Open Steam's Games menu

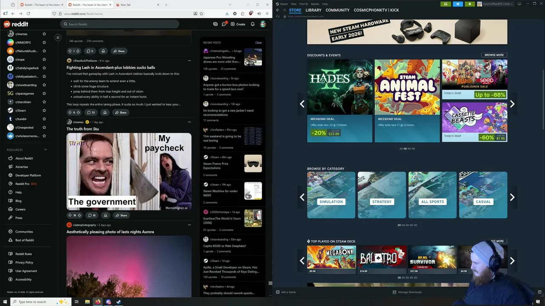click(315, 4)
